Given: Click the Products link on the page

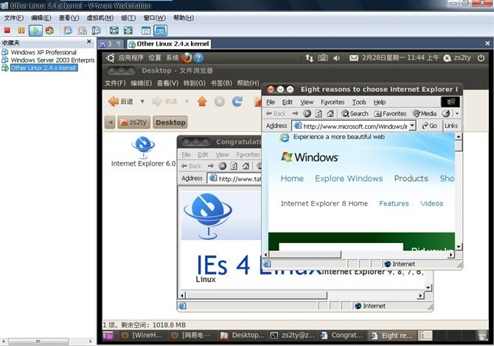Looking at the screenshot, I should 411,179.
